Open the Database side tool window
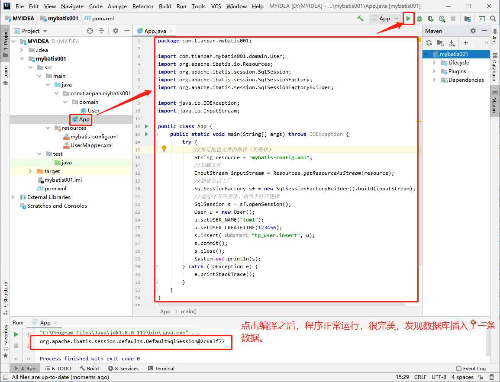The width and height of the screenshot is (500, 382). (494, 67)
